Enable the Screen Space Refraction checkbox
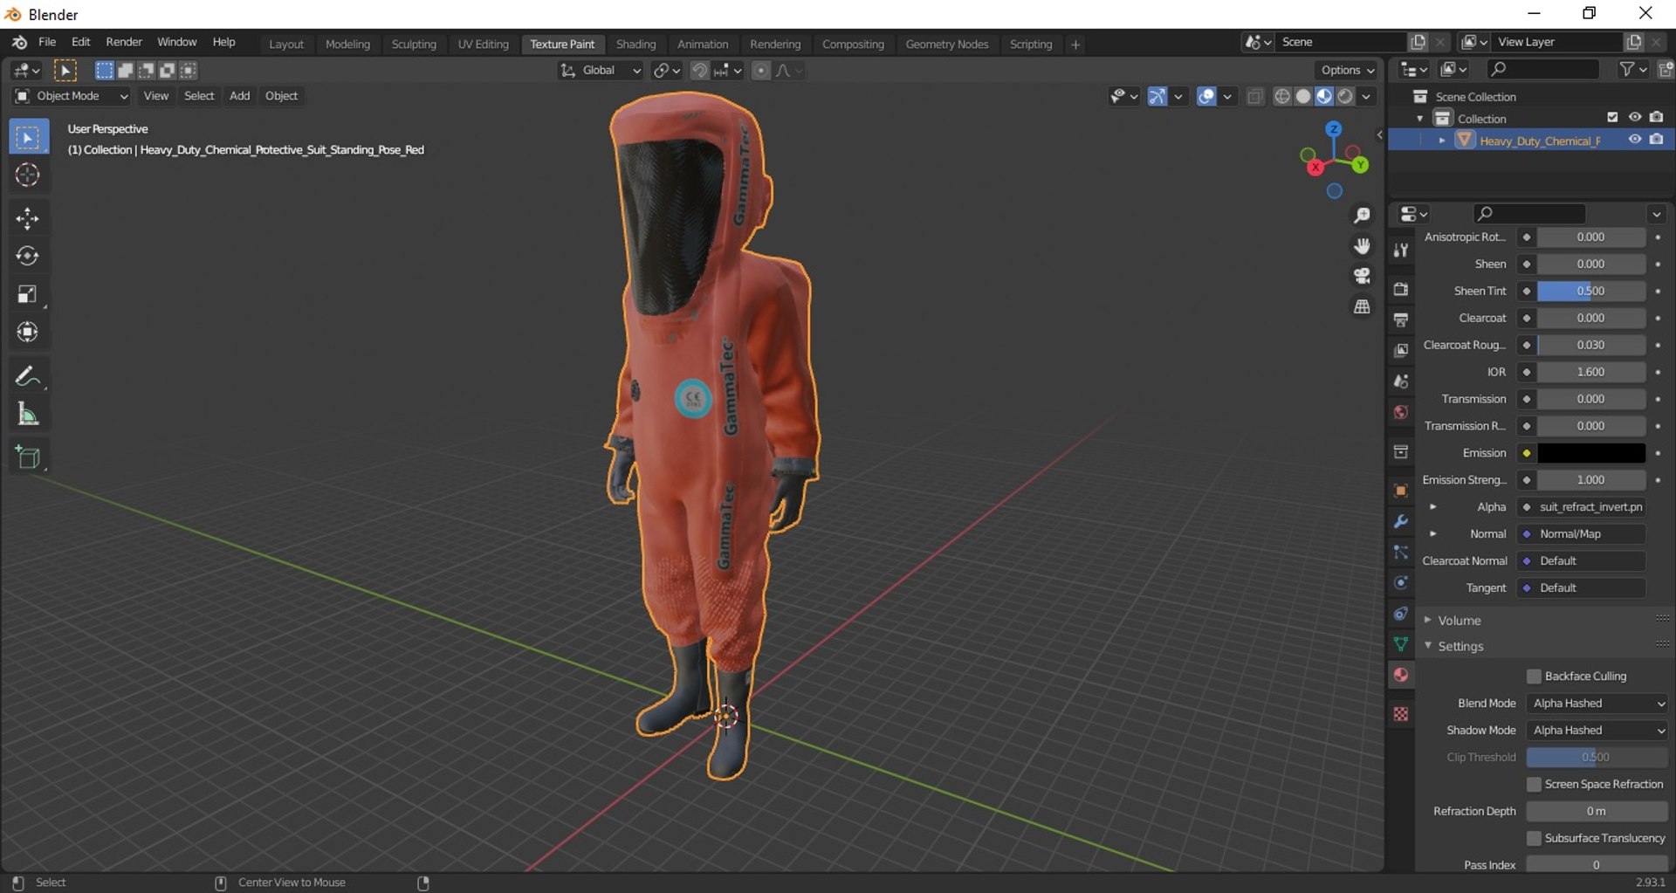The height and width of the screenshot is (893, 1676). tap(1534, 785)
